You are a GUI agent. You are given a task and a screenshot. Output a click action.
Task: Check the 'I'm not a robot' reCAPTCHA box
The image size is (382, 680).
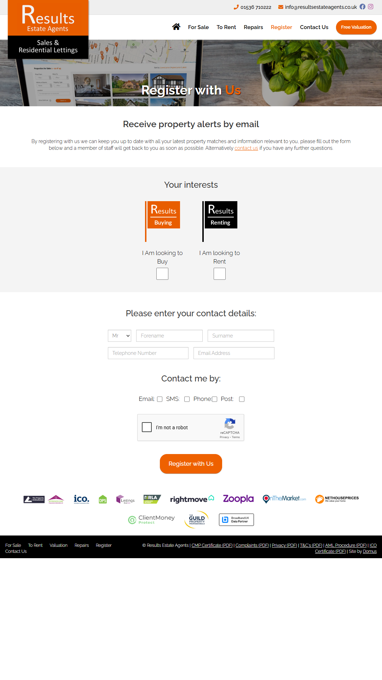pyautogui.click(x=146, y=427)
